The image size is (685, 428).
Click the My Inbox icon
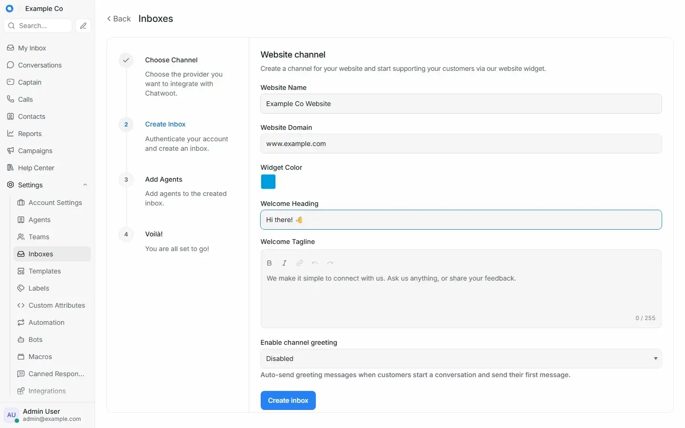[x=10, y=48]
